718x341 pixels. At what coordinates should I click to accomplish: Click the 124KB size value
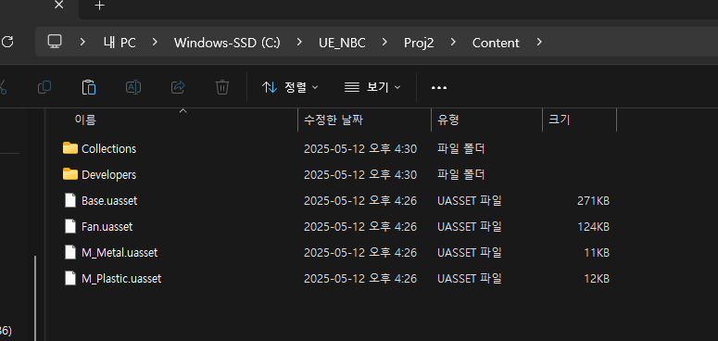(593, 227)
